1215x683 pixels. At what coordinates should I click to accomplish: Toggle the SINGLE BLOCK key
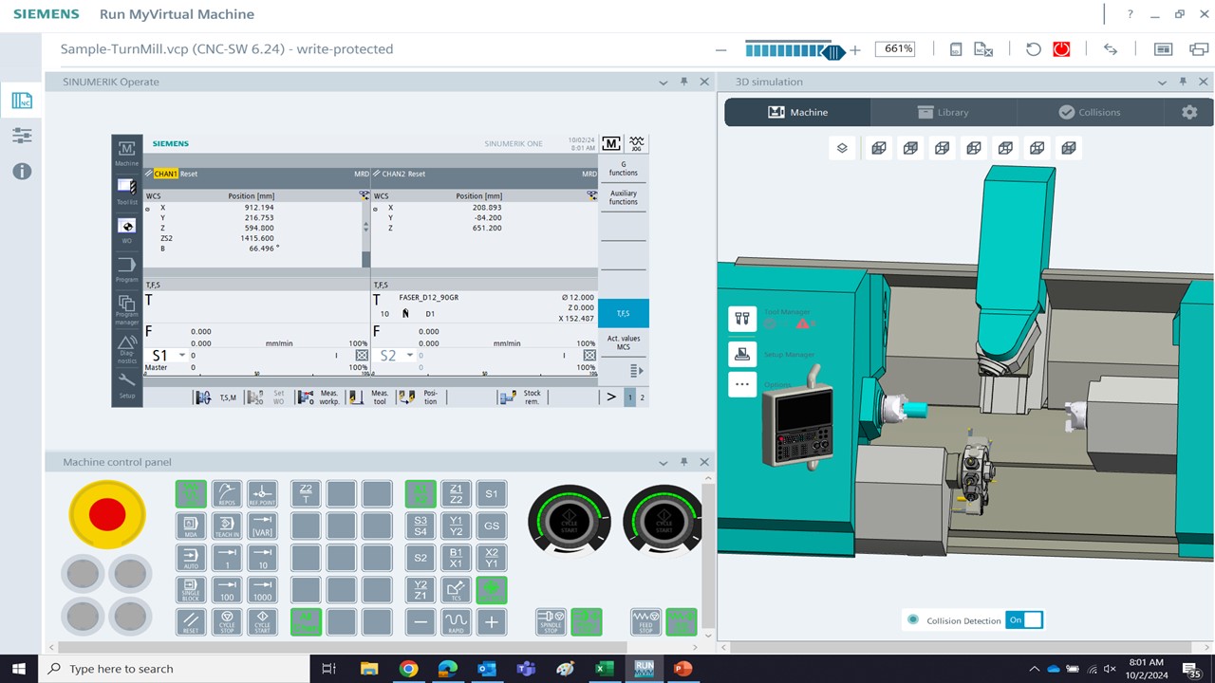pyautogui.click(x=191, y=590)
